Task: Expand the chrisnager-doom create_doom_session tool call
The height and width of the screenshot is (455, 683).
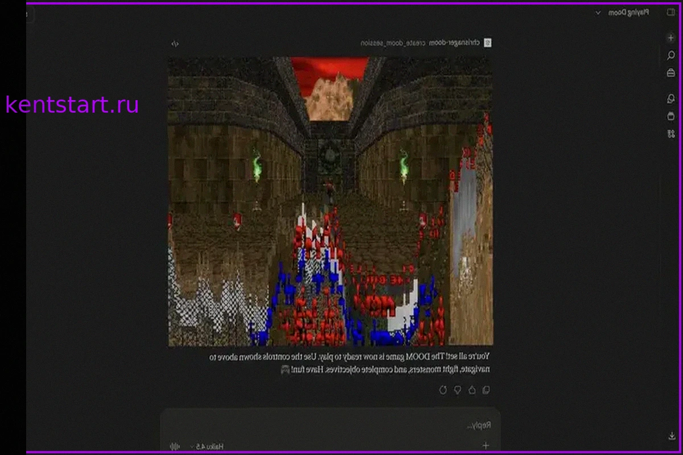Action: [426, 43]
